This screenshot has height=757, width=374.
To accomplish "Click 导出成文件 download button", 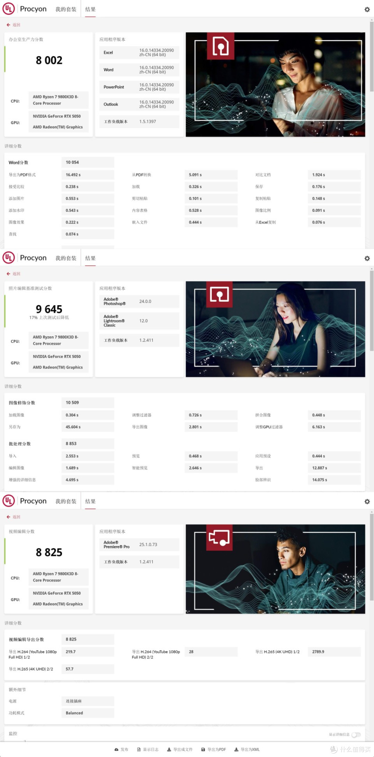I will 180,749.
